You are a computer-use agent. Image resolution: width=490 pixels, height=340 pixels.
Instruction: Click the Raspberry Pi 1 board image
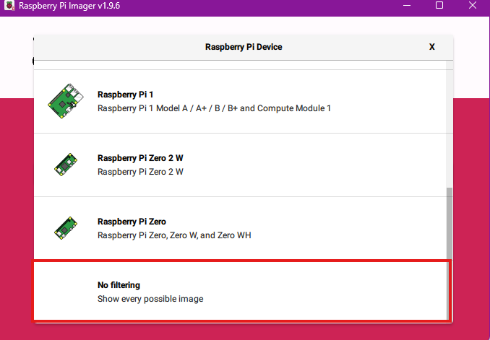66,102
